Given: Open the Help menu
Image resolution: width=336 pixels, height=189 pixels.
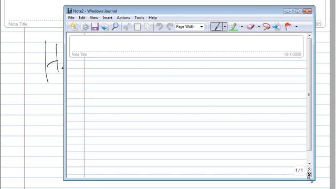Looking at the screenshot, I should point(153,17).
